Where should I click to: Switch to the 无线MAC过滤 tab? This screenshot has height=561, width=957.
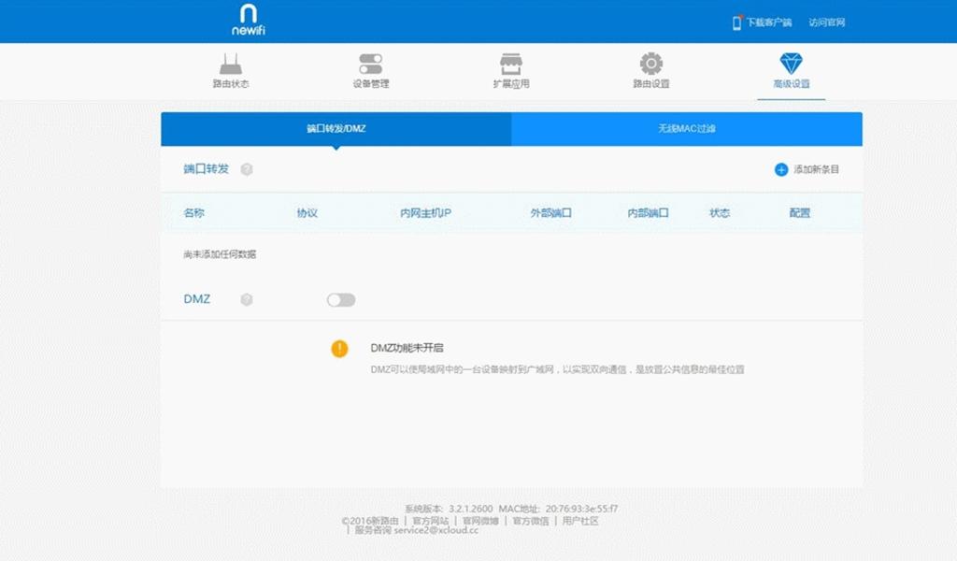687,129
